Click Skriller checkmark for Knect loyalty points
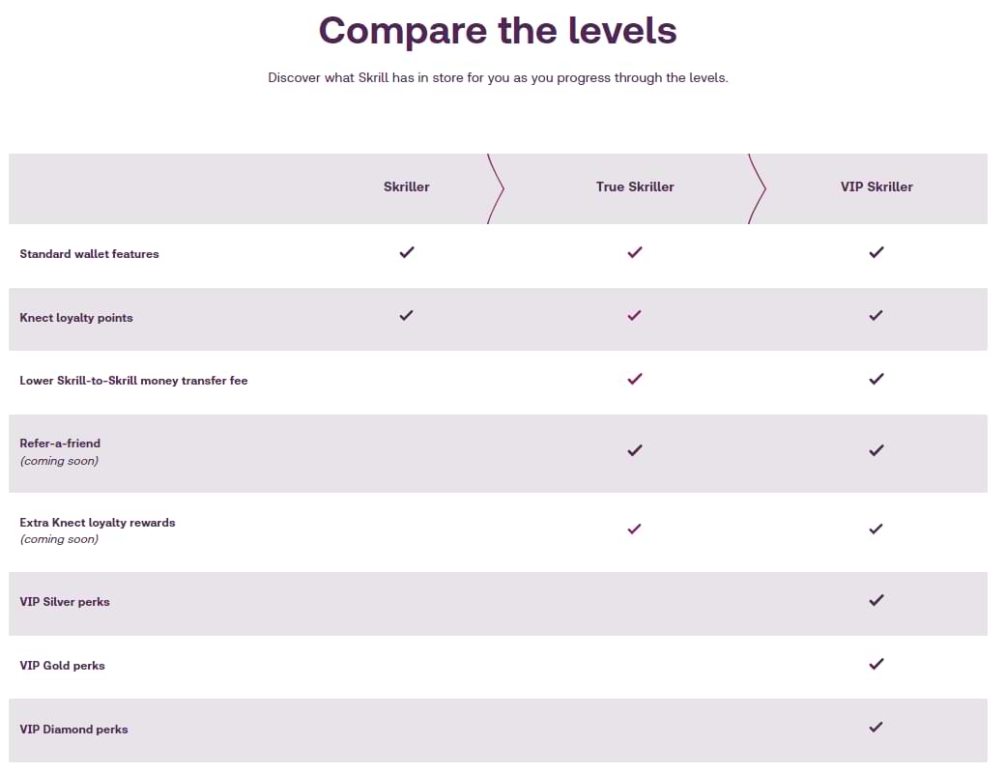This screenshot has width=1006, height=773. pyautogui.click(x=407, y=316)
